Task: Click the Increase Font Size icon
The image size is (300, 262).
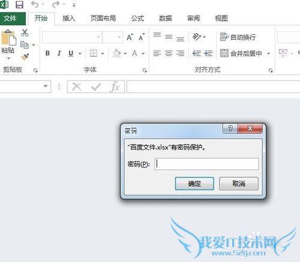Action: coord(130,37)
